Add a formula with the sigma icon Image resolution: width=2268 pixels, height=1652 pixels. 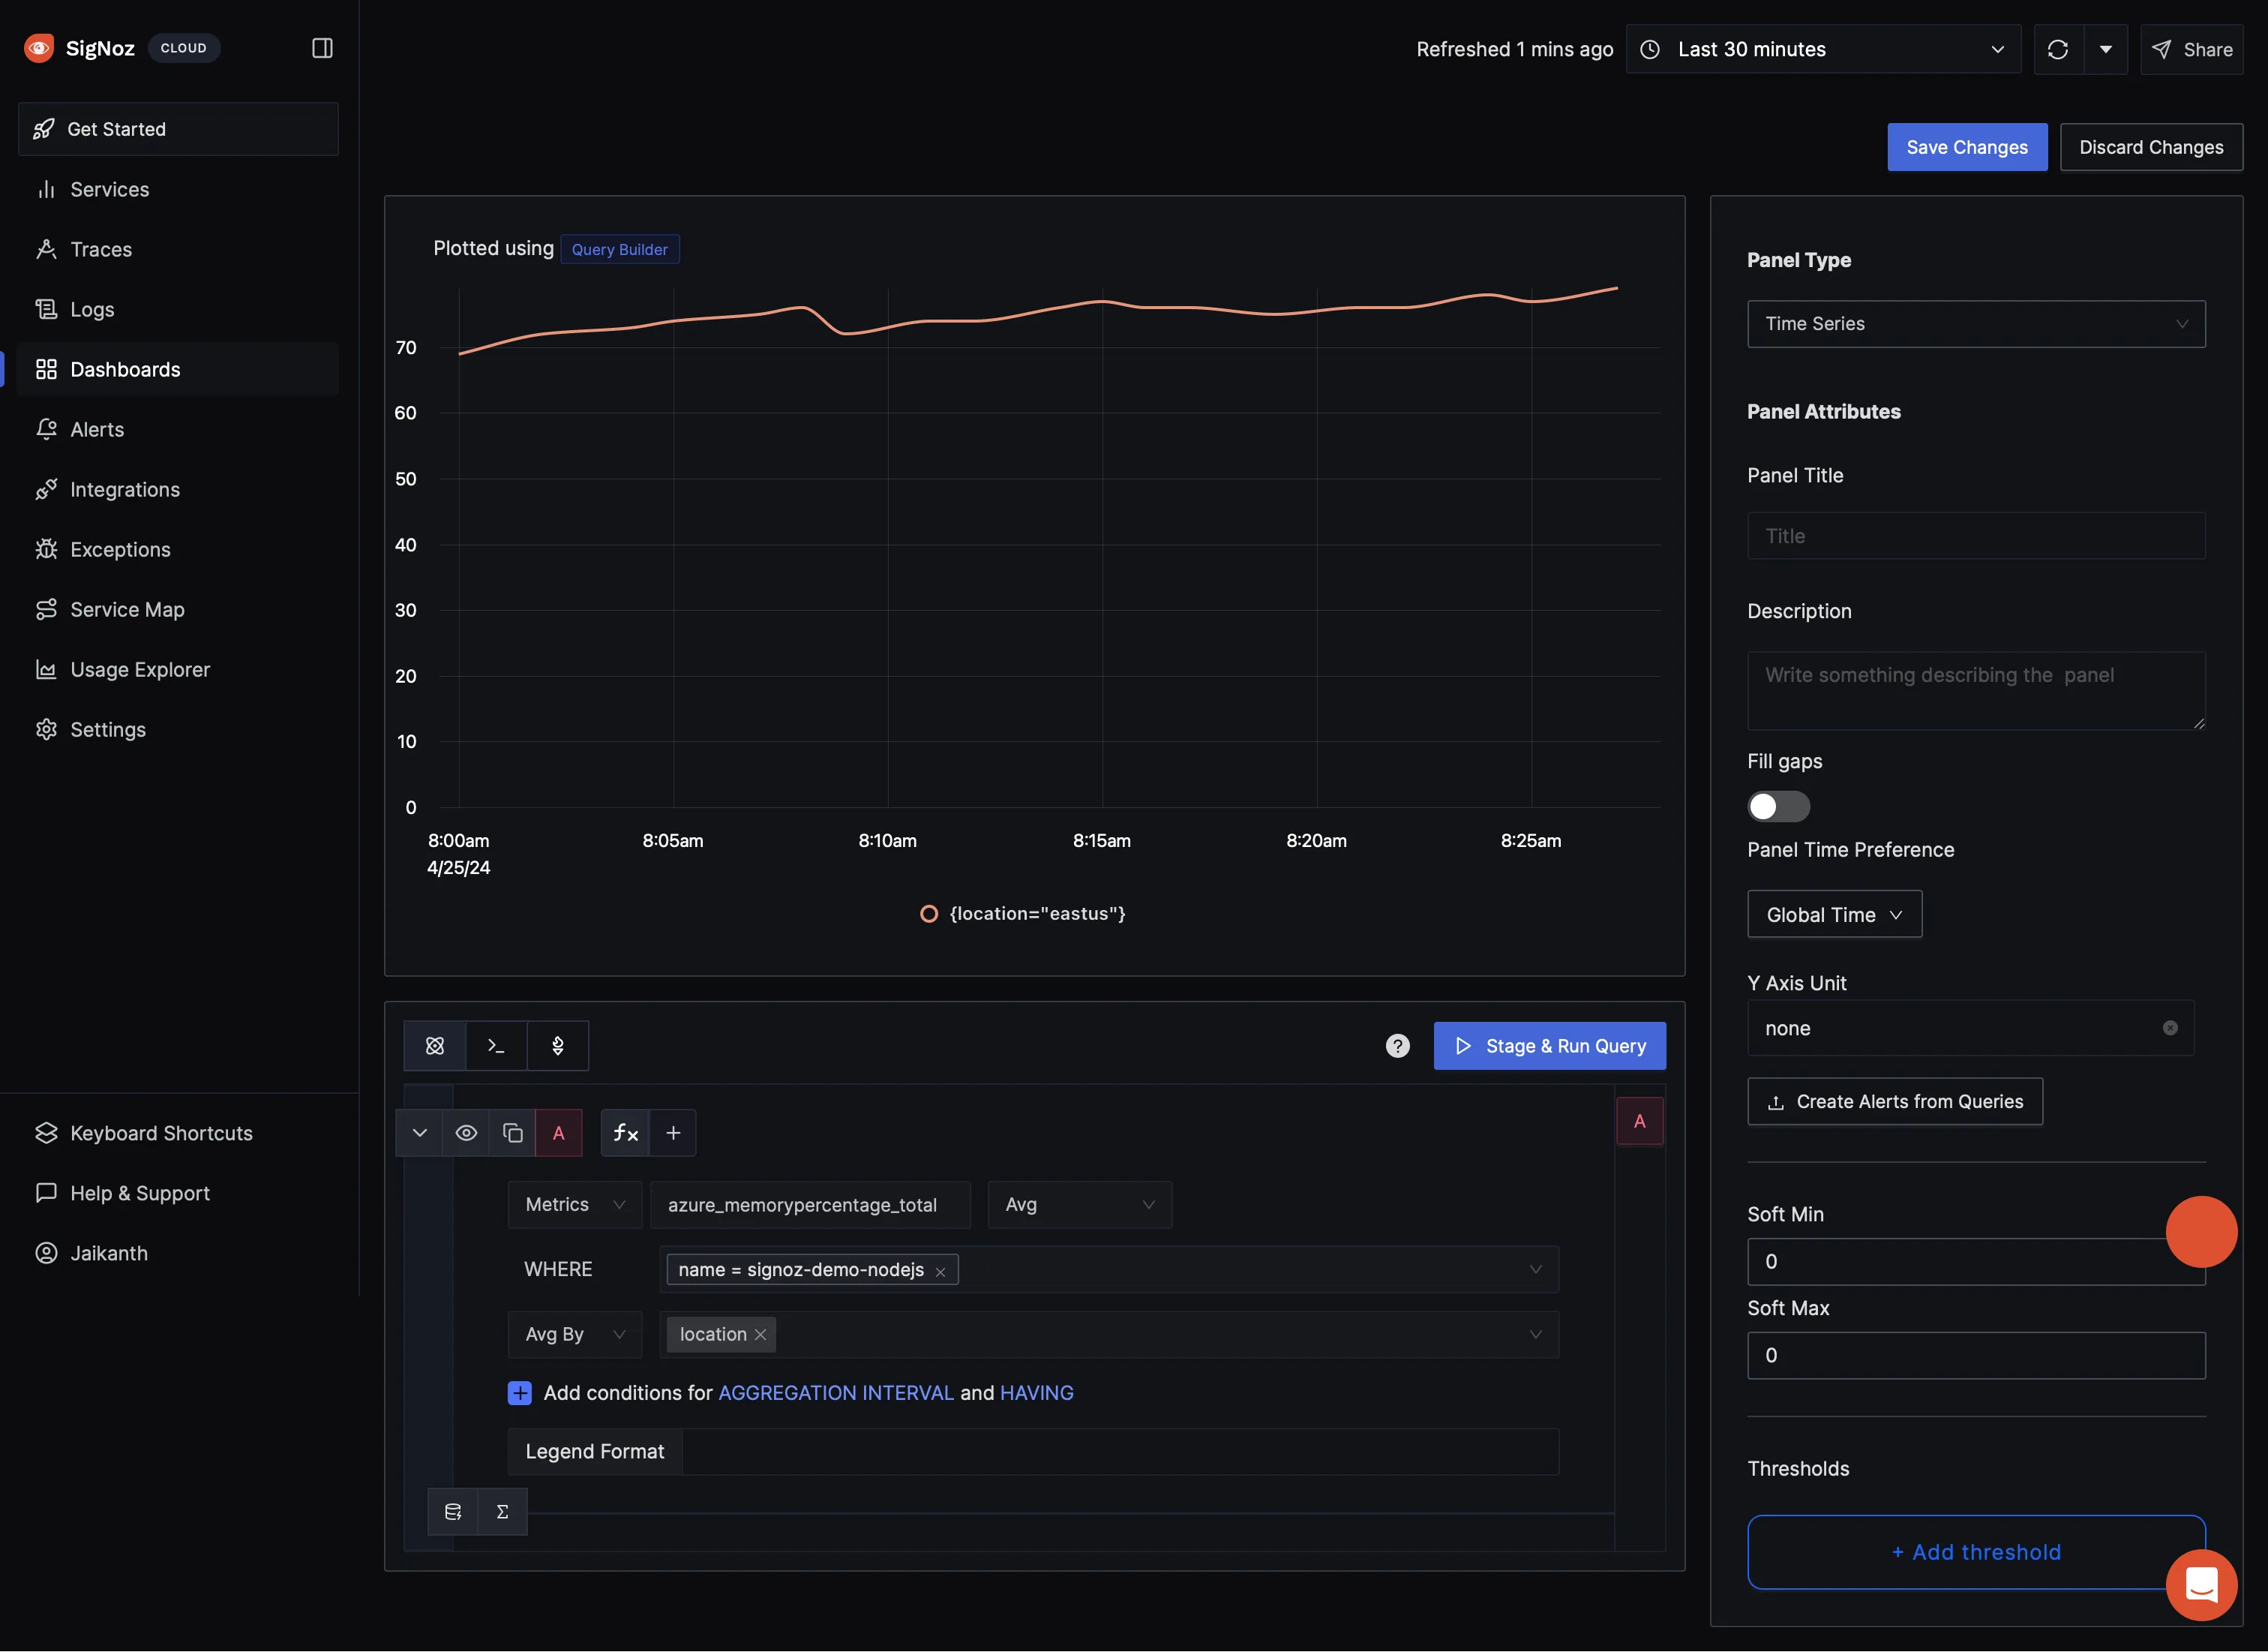coord(502,1512)
